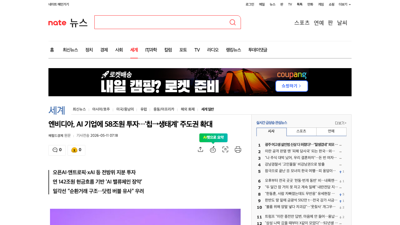Click the 세계 section heading

click(57, 110)
